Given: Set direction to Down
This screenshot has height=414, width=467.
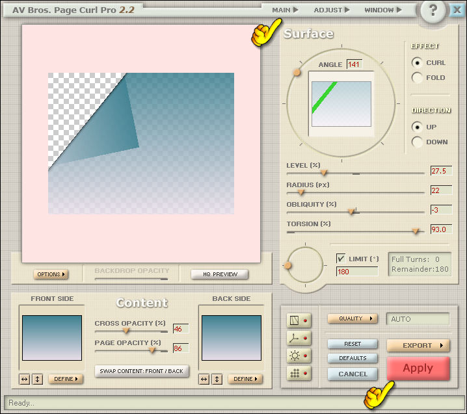Looking at the screenshot, I should tap(417, 142).
